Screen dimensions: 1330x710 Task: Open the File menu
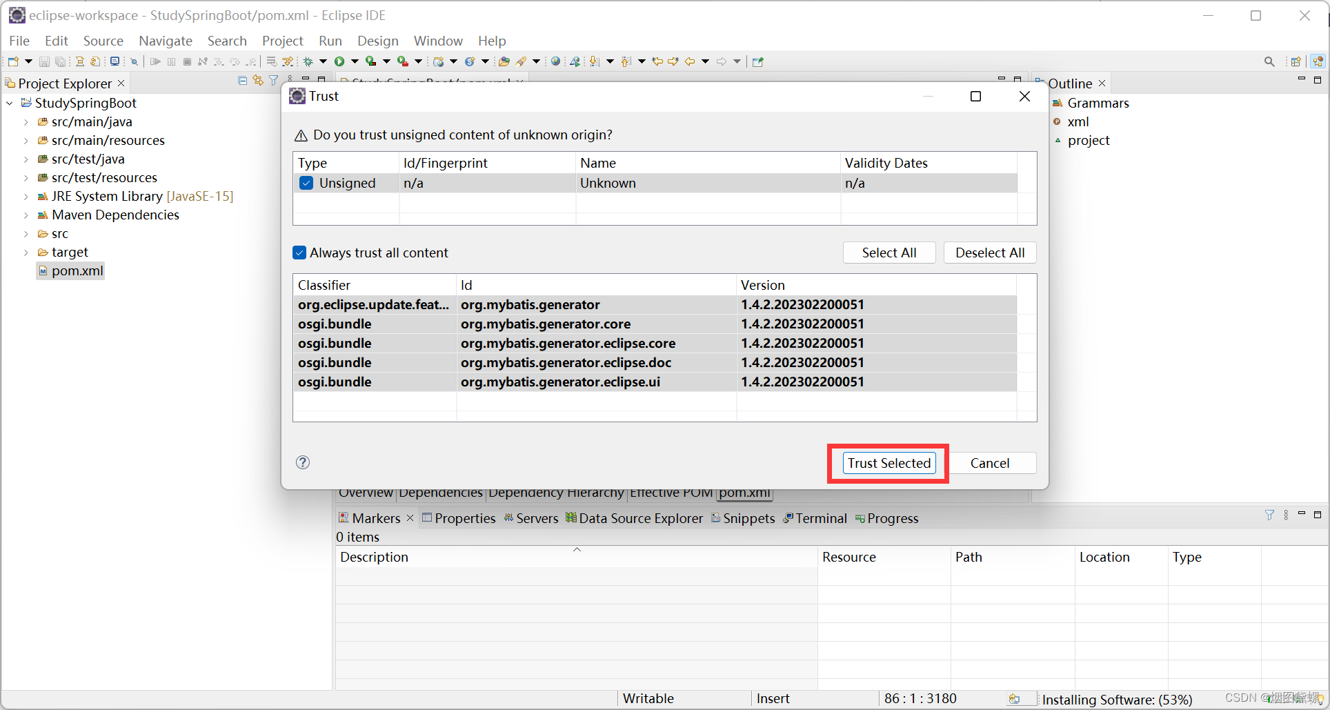(19, 41)
